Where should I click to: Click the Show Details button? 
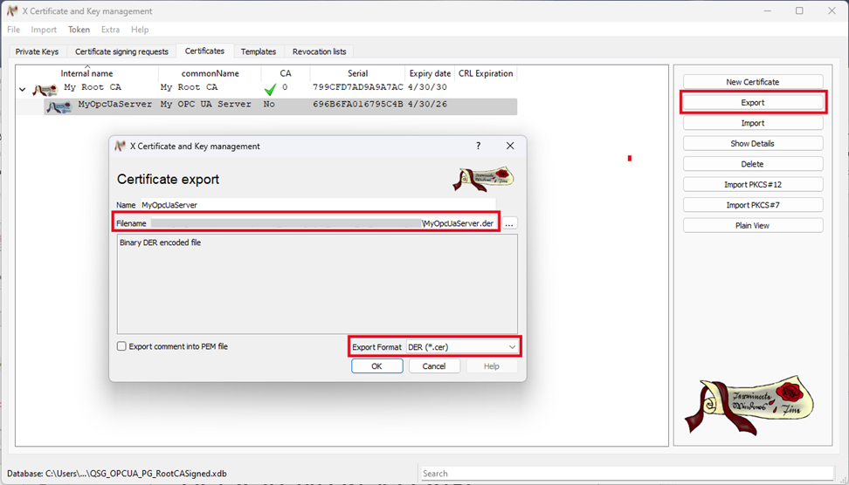752,143
